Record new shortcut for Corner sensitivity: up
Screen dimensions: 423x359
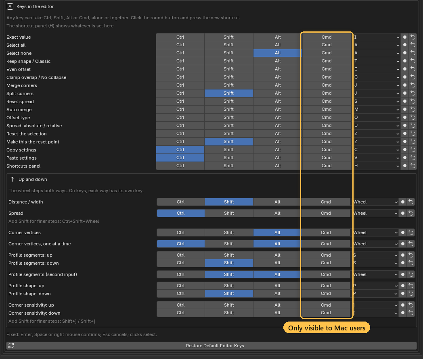click(x=403, y=305)
